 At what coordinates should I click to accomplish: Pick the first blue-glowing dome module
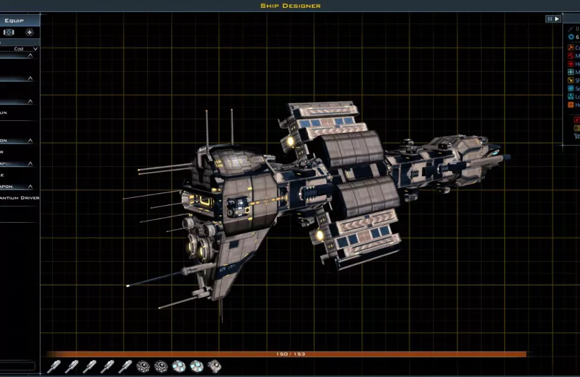coord(178,366)
